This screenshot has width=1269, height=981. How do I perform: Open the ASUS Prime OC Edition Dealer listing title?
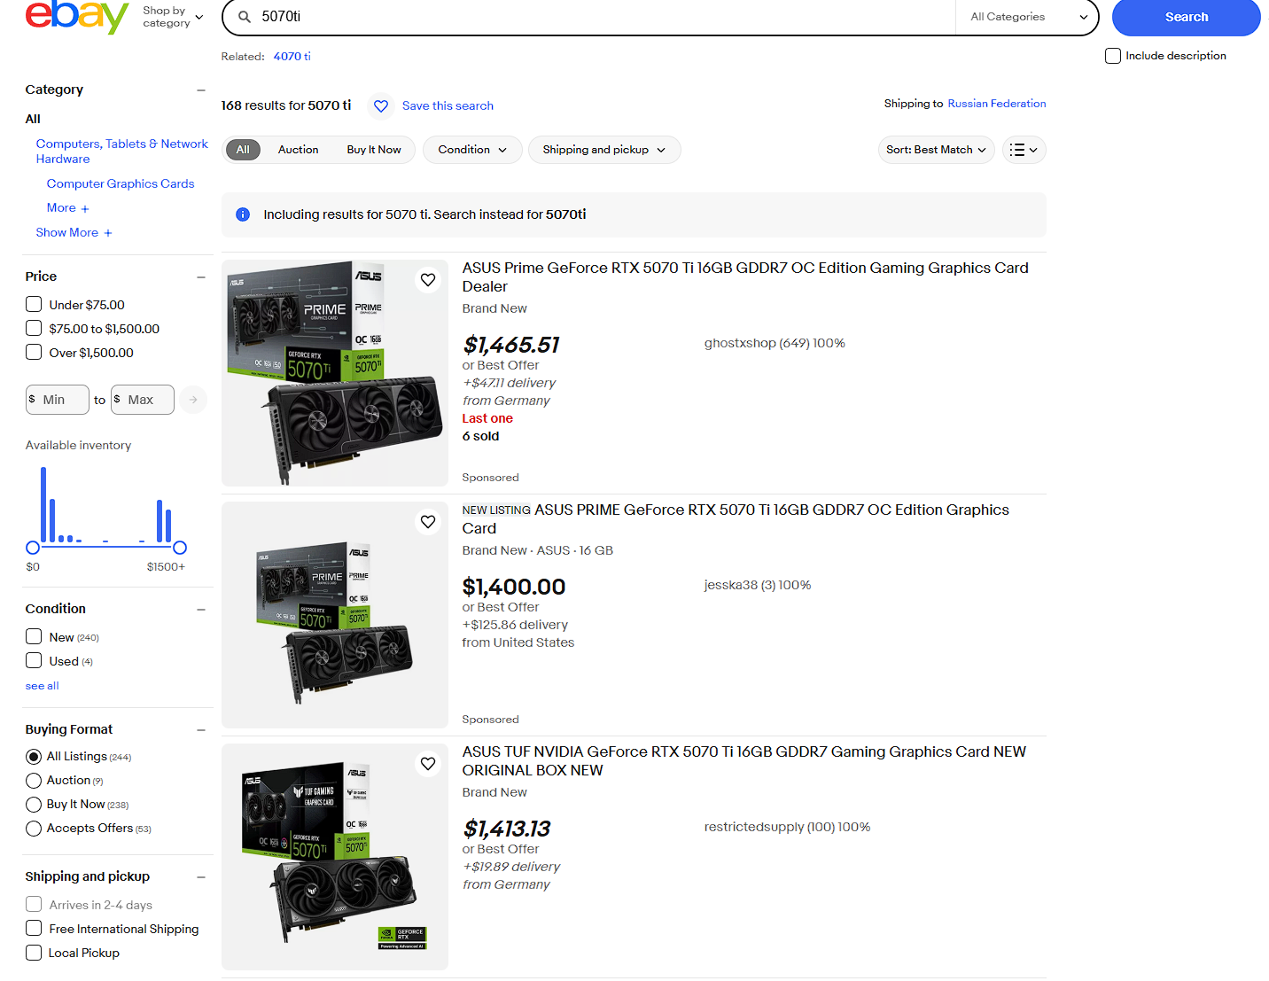(745, 277)
